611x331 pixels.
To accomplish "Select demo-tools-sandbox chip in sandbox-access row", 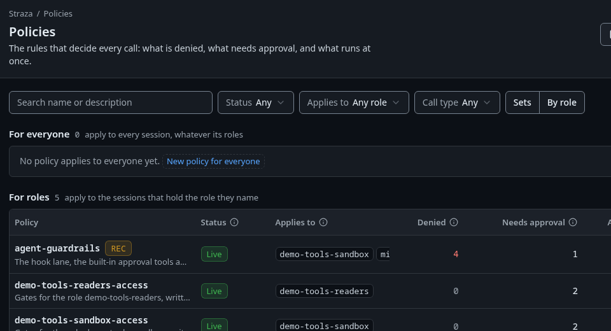I will point(324,325).
